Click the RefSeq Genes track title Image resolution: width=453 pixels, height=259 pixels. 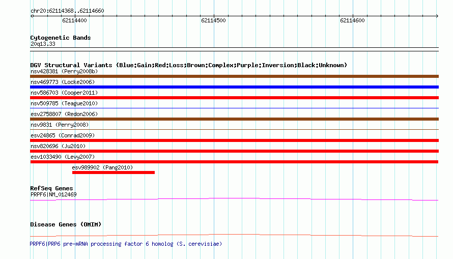[x=51, y=188]
